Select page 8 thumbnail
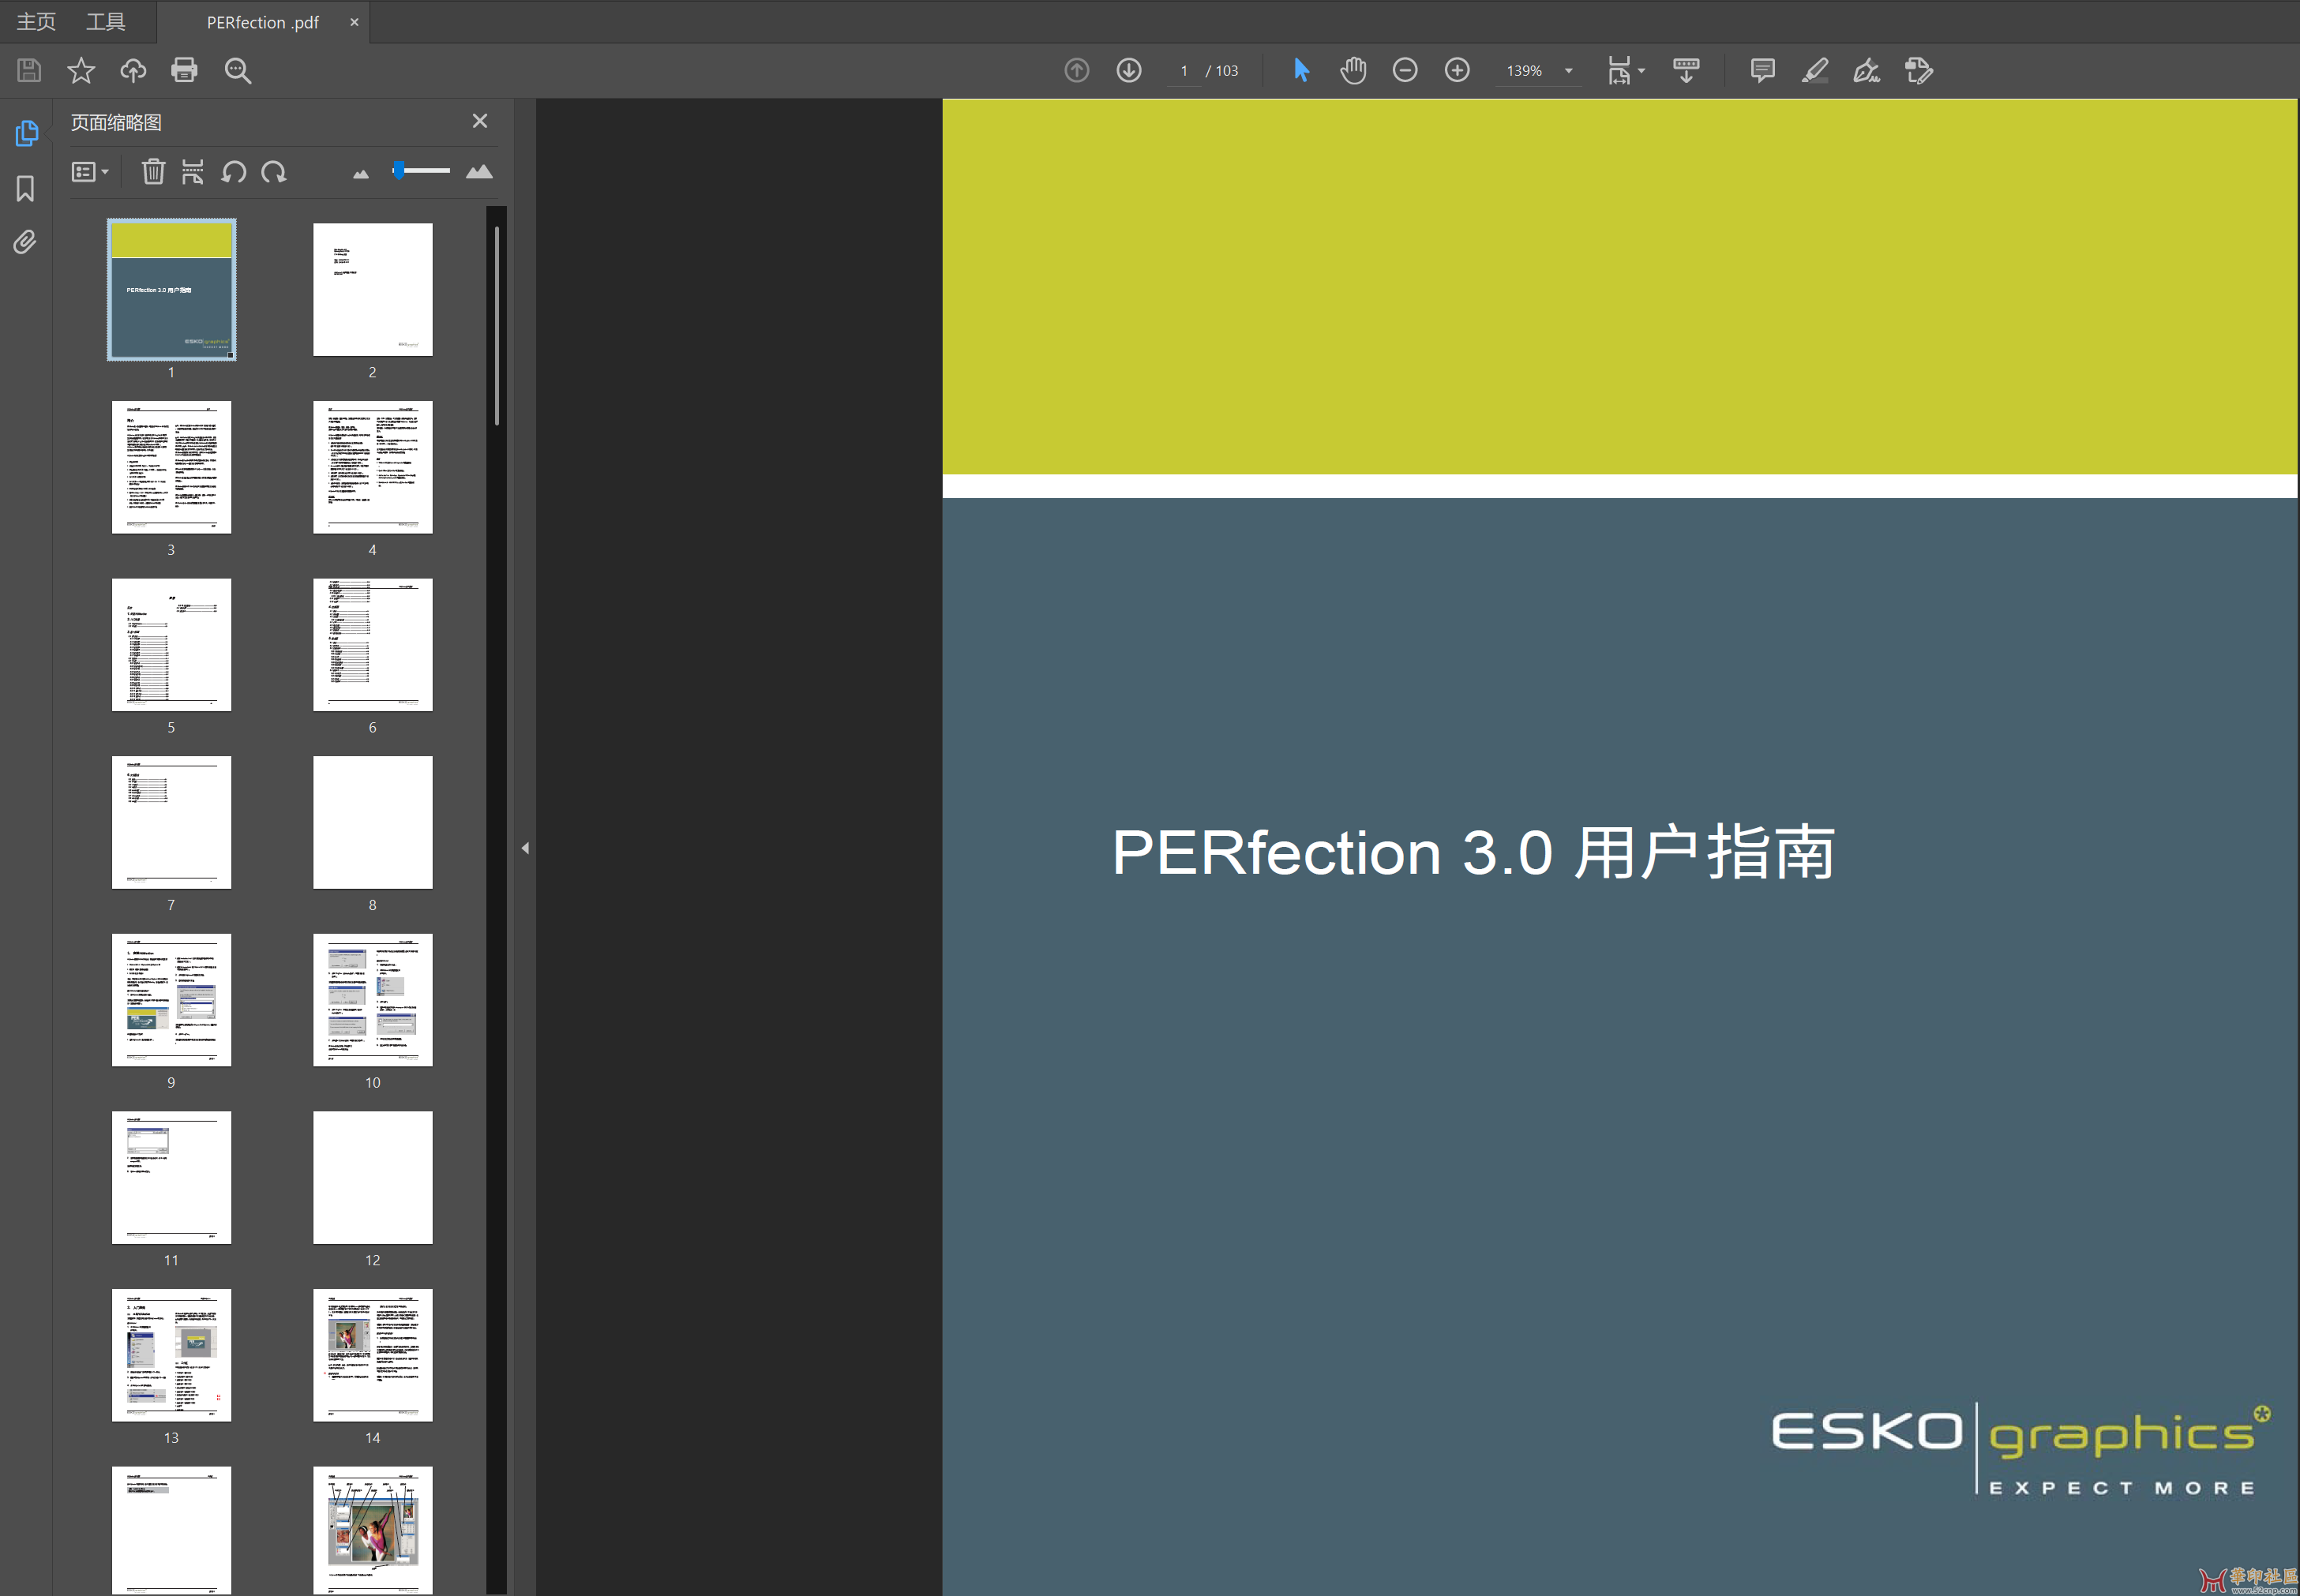The image size is (2300, 1596). click(x=373, y=822)
